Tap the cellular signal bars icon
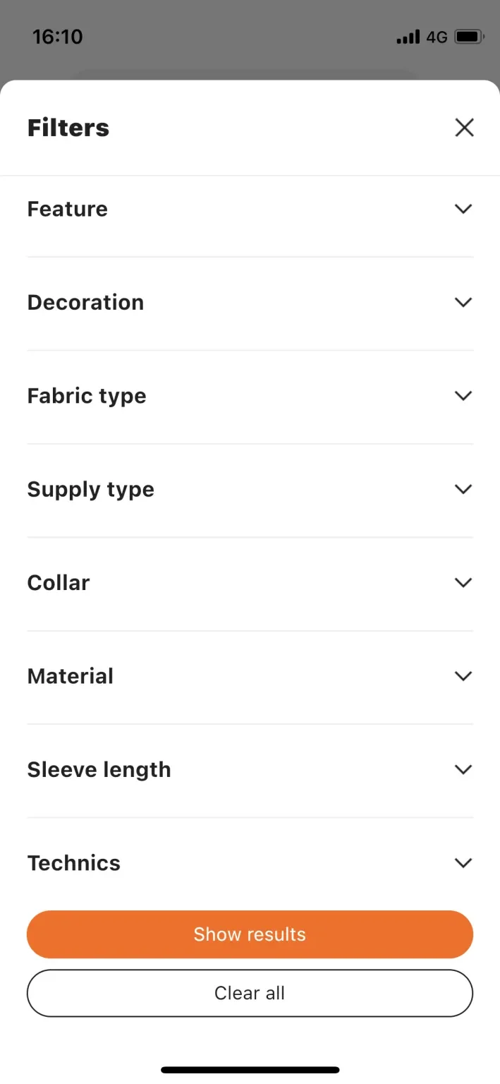 pyautogui.click(x=408, y=37)
